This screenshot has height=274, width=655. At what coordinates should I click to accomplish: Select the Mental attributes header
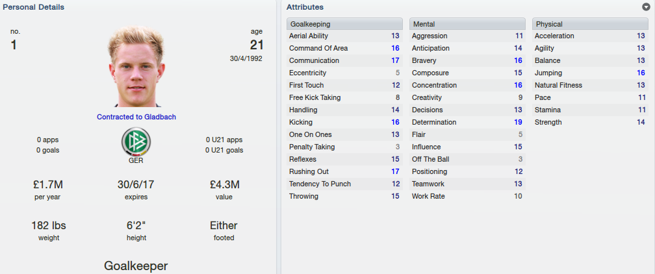[x=467, y=24]
